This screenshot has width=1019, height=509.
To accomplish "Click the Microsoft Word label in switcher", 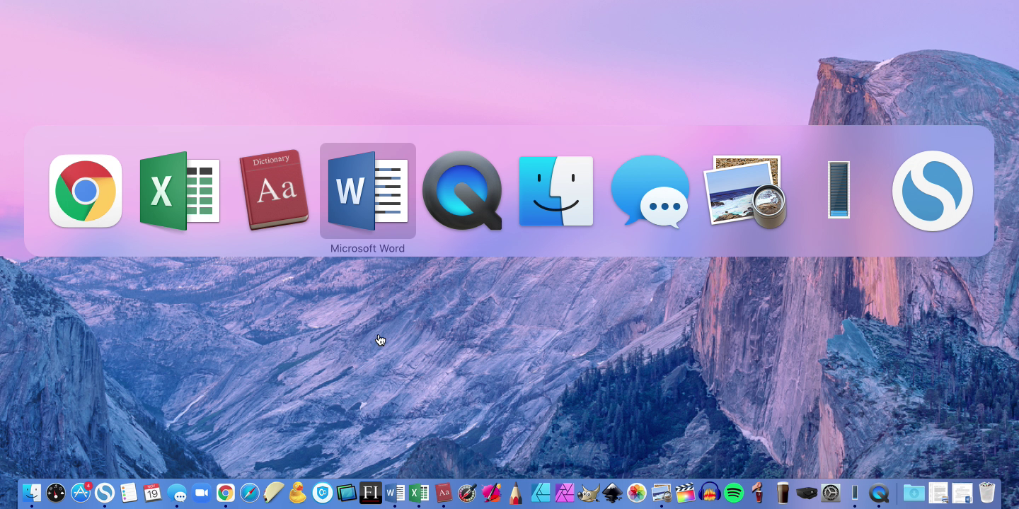I will (x=368, y=248).
